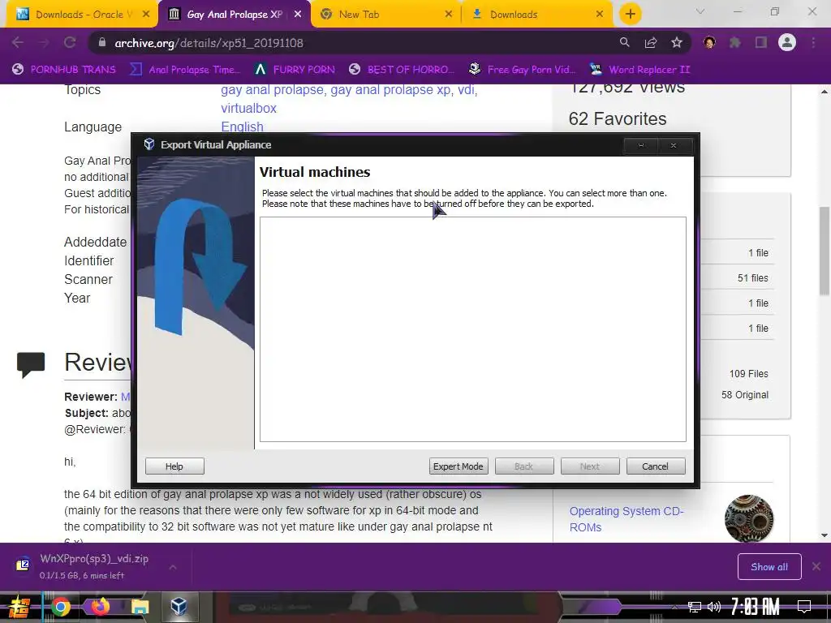Click the zoom magnifier icon in address bar
The image size is (831, 623).
tap(625, 42)
